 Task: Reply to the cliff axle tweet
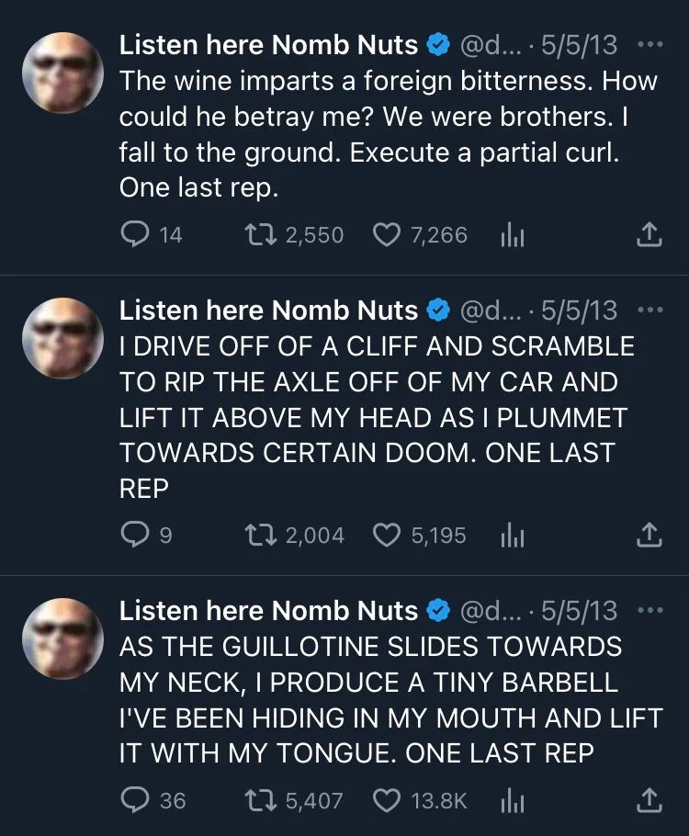(134, 535)
